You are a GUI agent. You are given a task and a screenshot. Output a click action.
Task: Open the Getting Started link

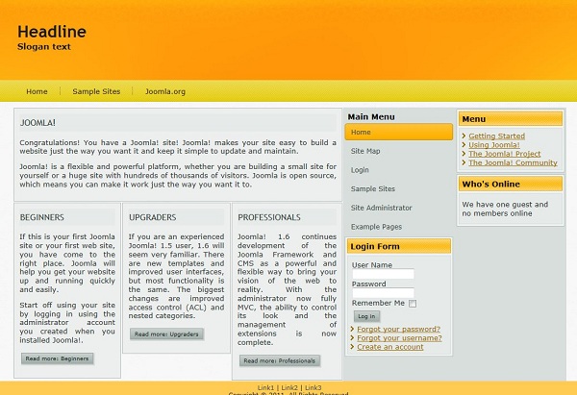click(497, 136)
